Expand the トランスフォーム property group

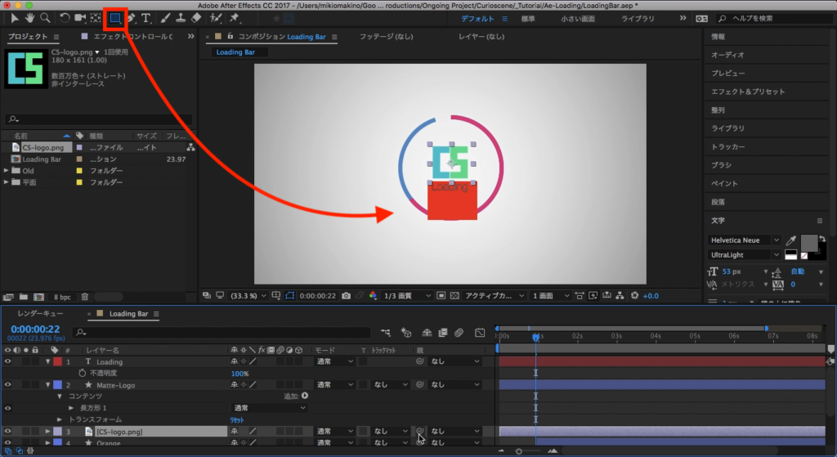59,419
